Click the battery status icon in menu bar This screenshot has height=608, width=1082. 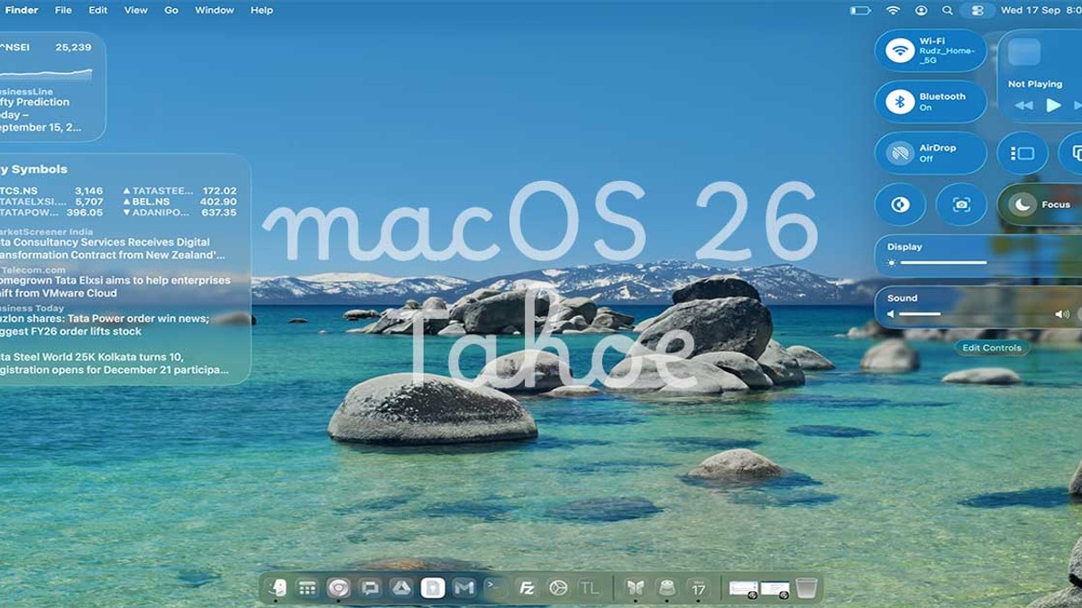coord(860,10)
